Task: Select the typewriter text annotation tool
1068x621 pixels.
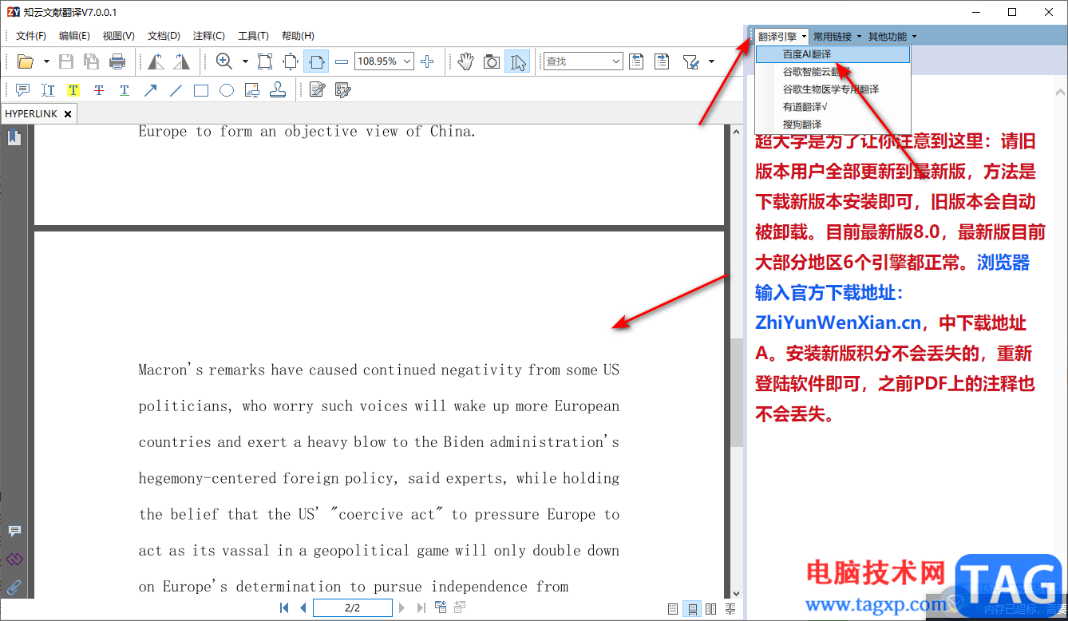Action: [48, 90]
